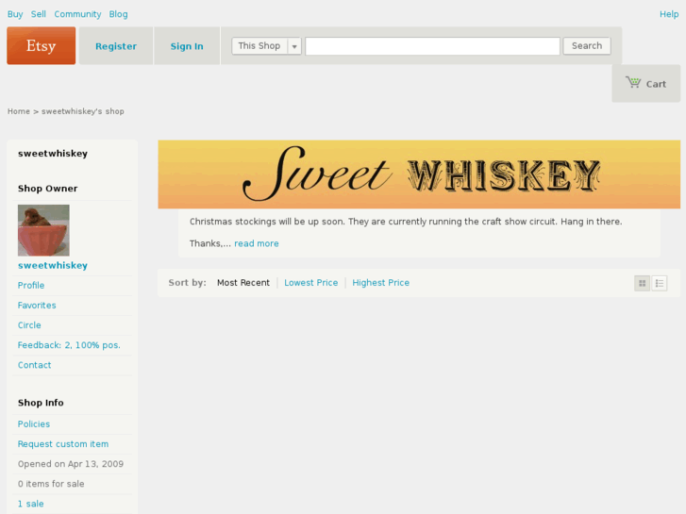Viewport: 686px width, 514px height.
Task: Click Request custom item link
Action: coord(63,444)
